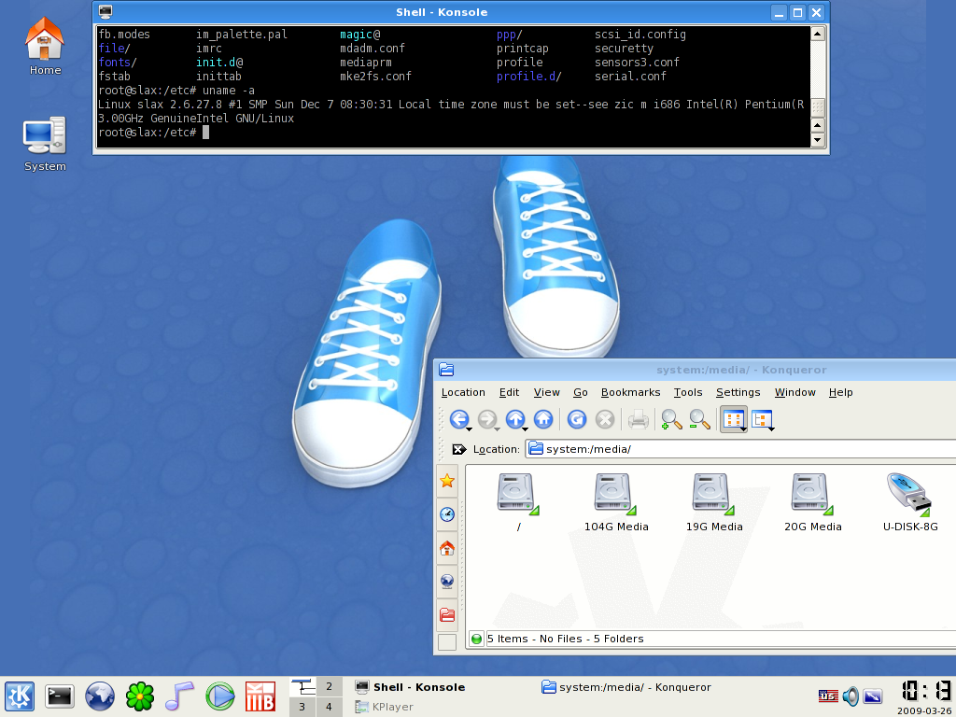Switch to virtual desktop 3
956x717 pixels.
coord(302,708)
